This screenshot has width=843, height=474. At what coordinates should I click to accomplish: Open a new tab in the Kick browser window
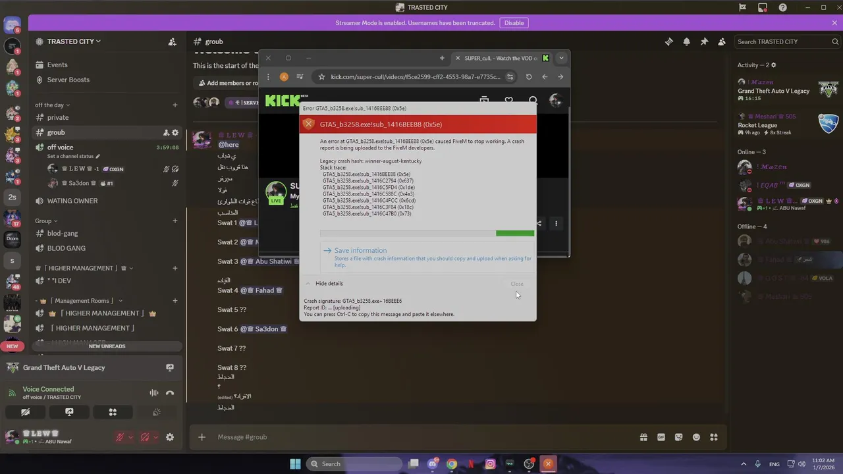tap(442, 58)
